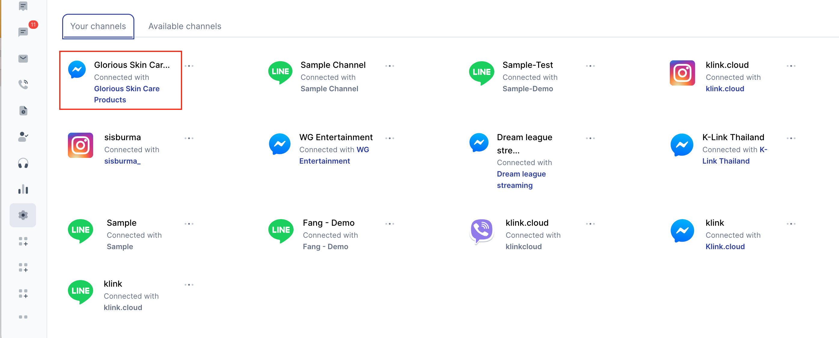Screen dimensions: 839x338
Task: Open the bar chart analytics icon
Action: tap(23, 189)
